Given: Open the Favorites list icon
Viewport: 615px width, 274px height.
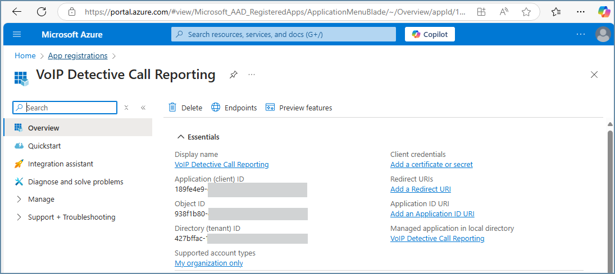Looking at the screenshot, I should pos(556,12).
